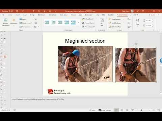
Task: Open the Send Backward dropdown arrow
Action: click(124, 23)
